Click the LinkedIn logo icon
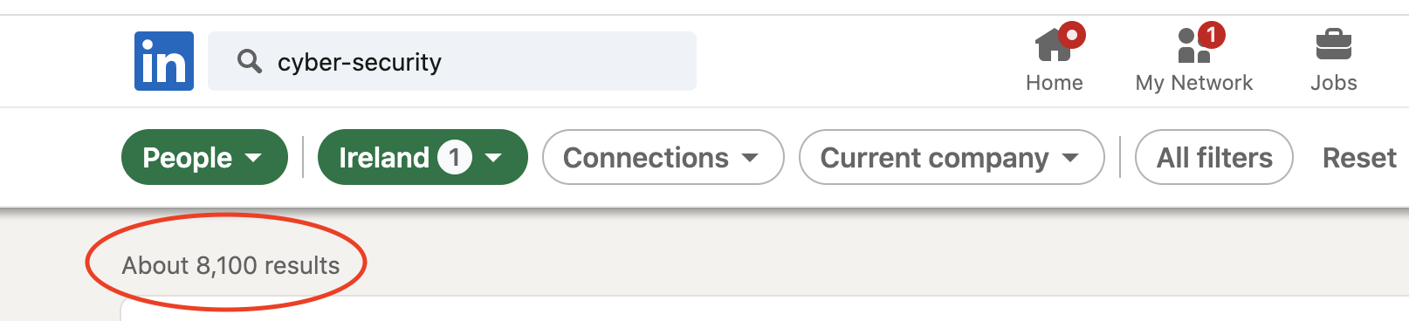The width and height of the screenshot is (1409, 321). pos(164,61)
